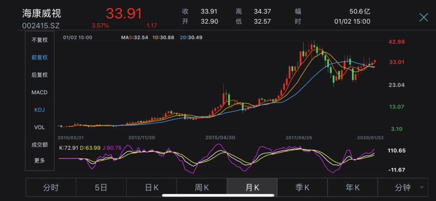The height and width of the screenshot is (201, 436).
Task: Switch to 年K yearly chart tab
Action: click(352, 187)
